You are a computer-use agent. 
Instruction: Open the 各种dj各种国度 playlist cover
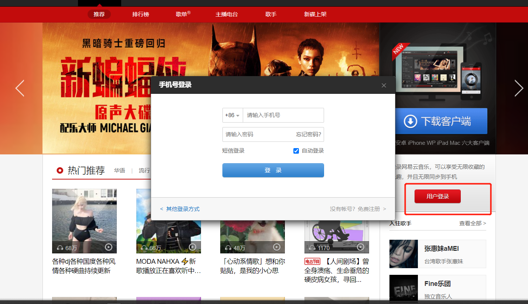tap(84, 221)
